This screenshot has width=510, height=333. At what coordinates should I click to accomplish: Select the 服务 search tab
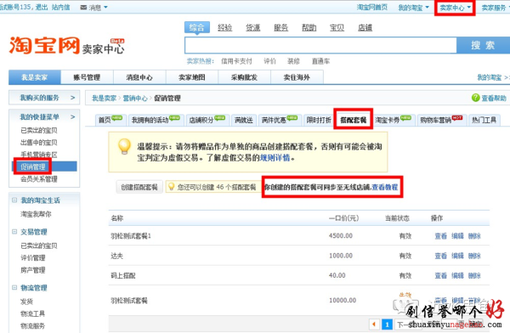(281, 28)
